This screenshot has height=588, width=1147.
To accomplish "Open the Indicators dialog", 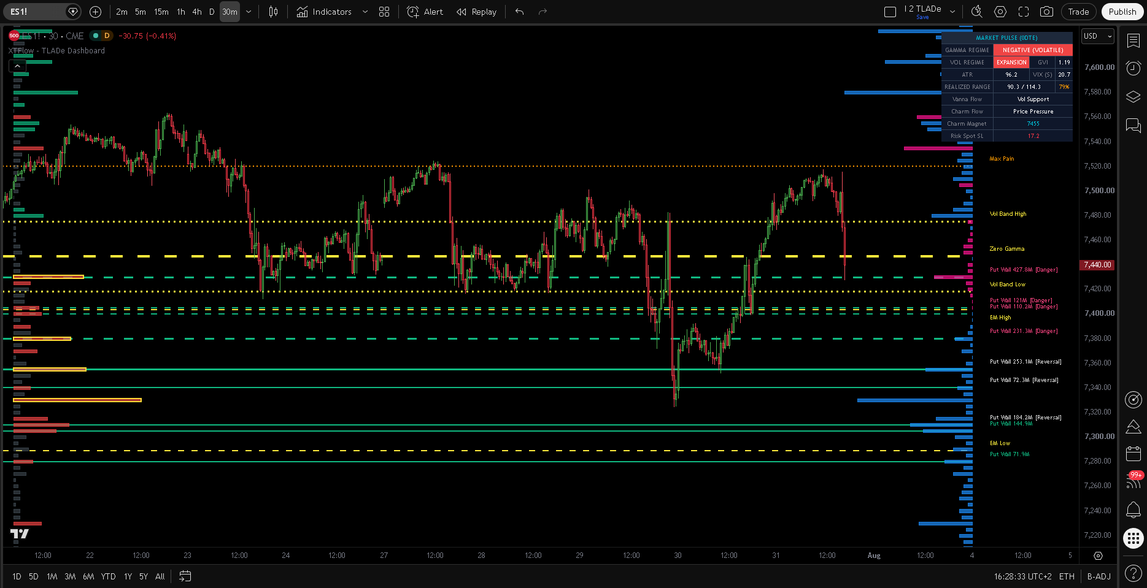I will 324,12.
